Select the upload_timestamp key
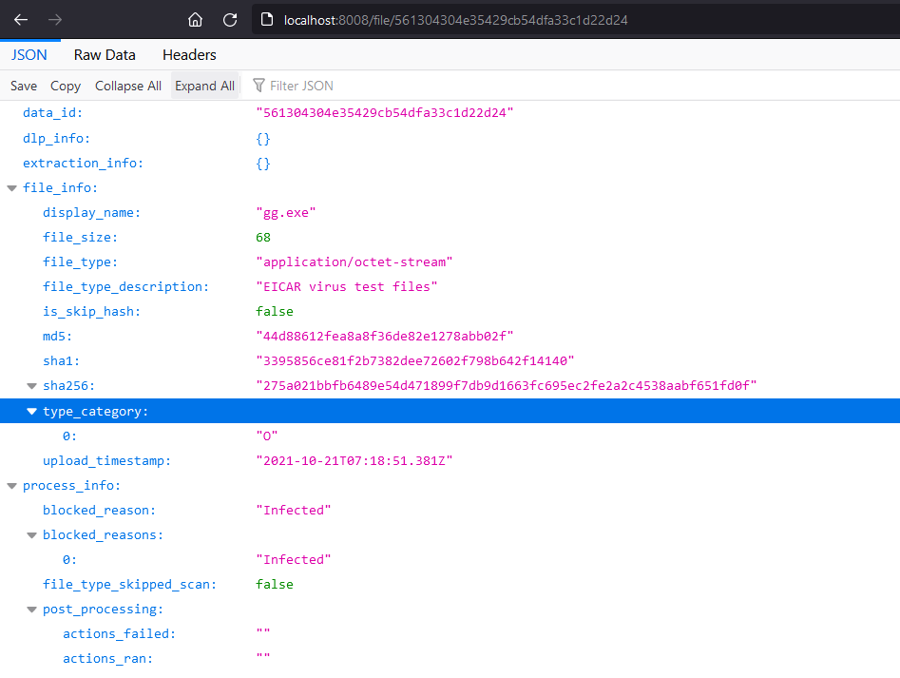The image size is (900, 678). (106, 461)
